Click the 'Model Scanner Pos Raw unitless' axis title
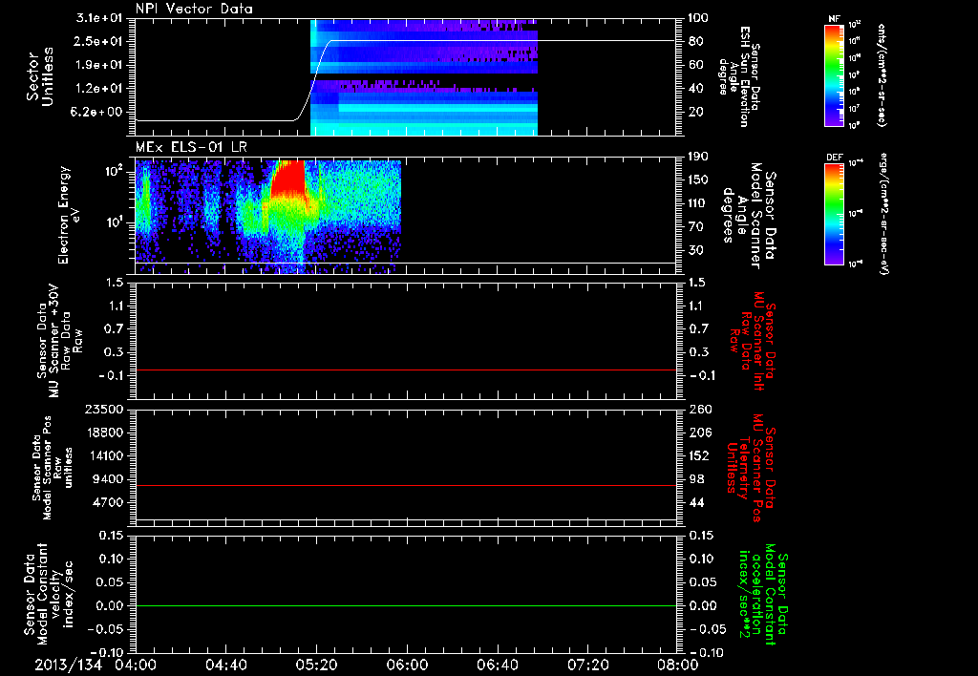 [52, 468]
